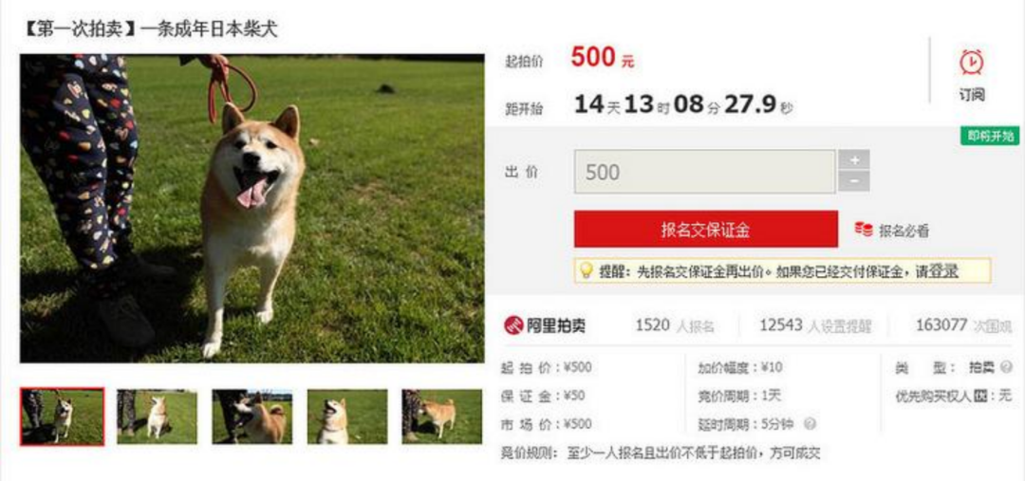This screenshot has height=481, width=1025.
Task: Click the icon after 优先购买权人
Action: 979,396
